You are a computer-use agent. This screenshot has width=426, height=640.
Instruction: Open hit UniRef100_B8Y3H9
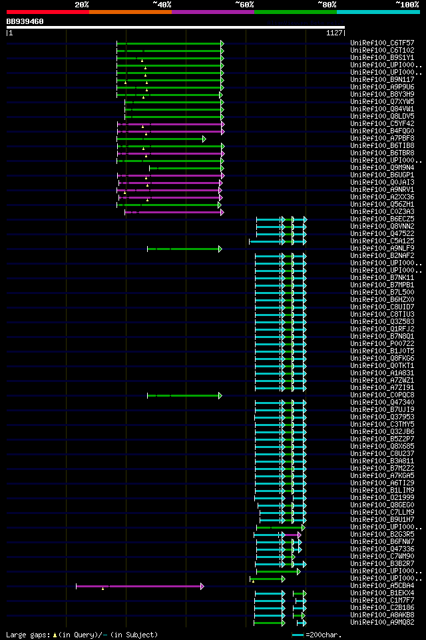click(382, 94)
